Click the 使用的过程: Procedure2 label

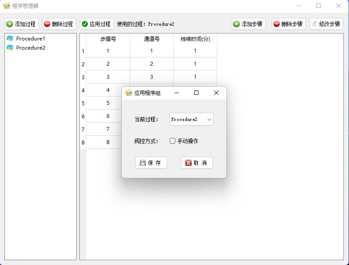[x=146, y=24]
